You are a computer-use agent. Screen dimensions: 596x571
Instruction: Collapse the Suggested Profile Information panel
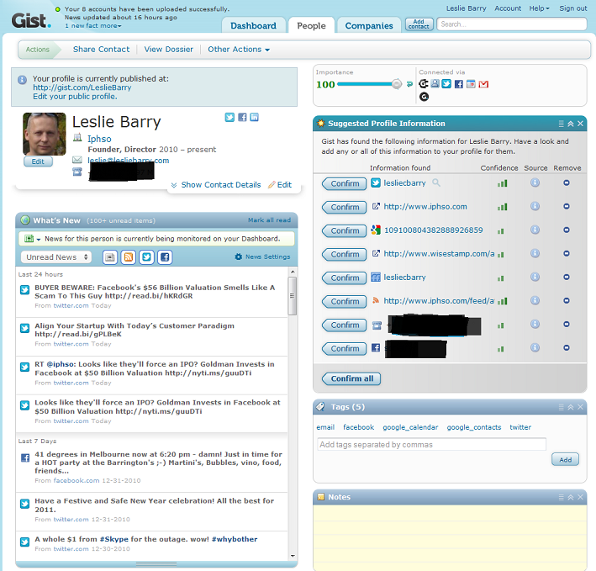(571, 124)
